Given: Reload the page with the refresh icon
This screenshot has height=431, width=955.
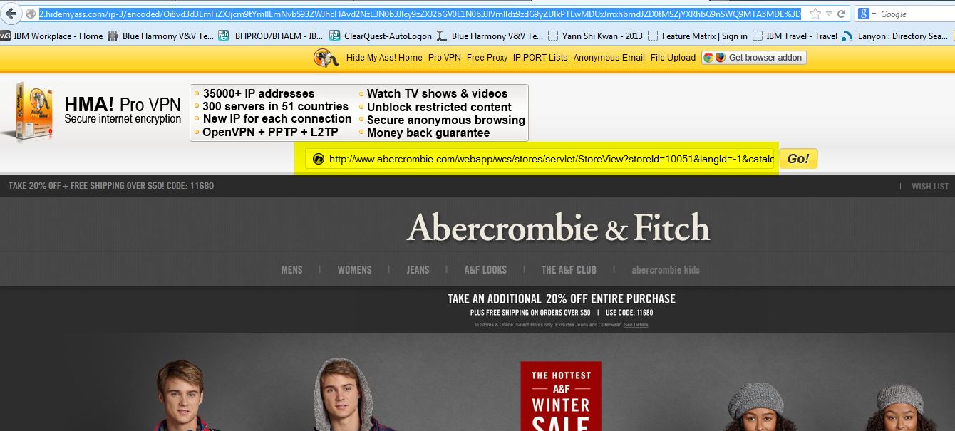Looking at the screenshot, I should coord(842,14).
